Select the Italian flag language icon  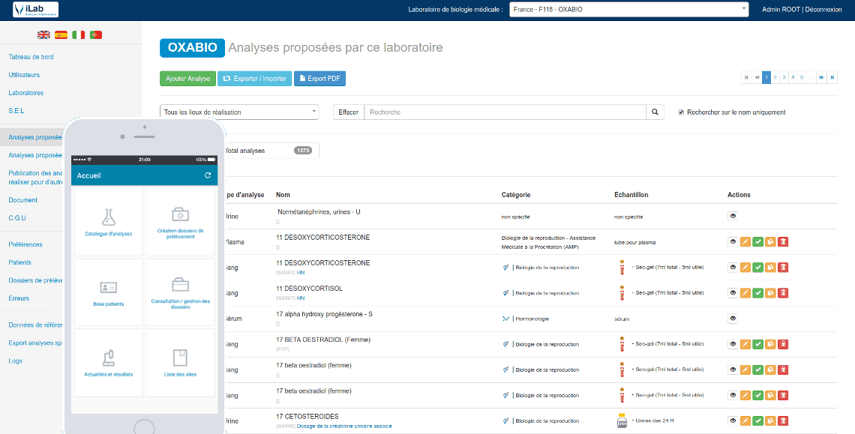[78, 34]
